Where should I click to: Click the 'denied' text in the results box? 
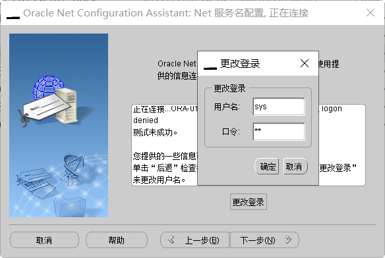tap(146, 120)
